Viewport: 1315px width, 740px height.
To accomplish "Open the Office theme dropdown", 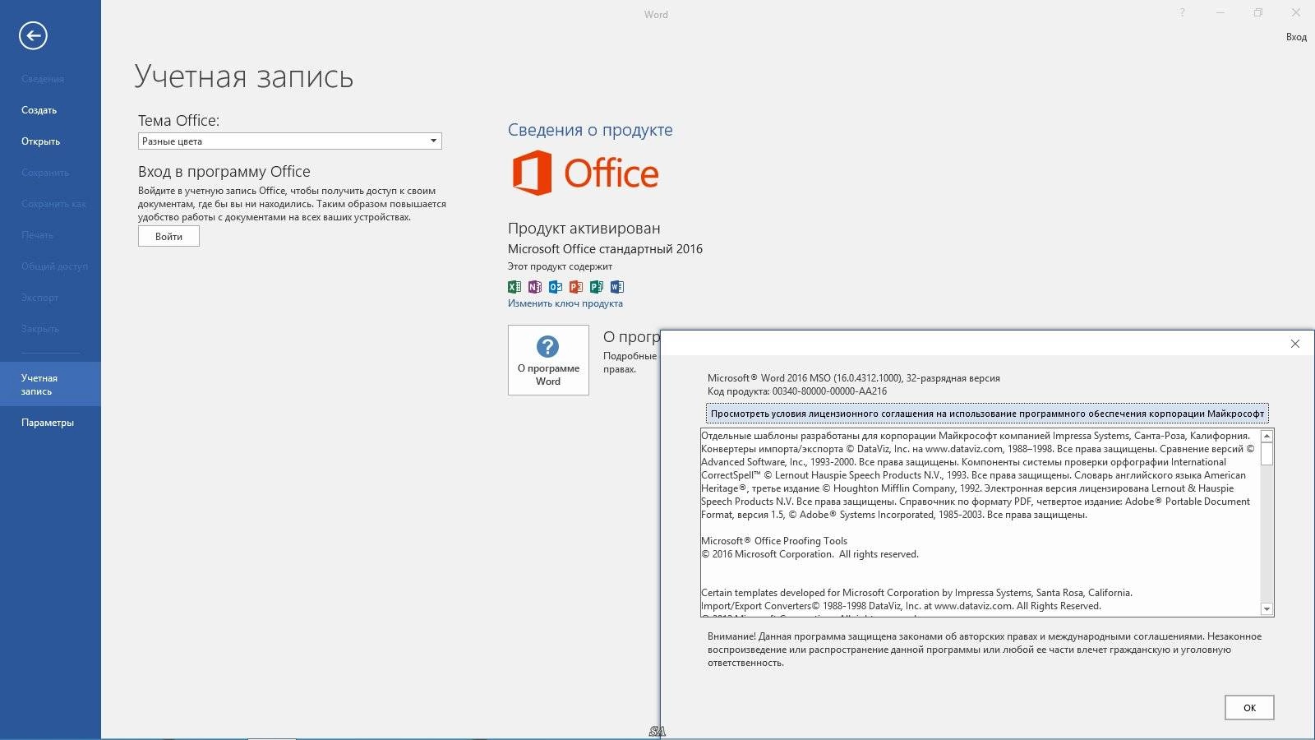I will click(289, 141).
